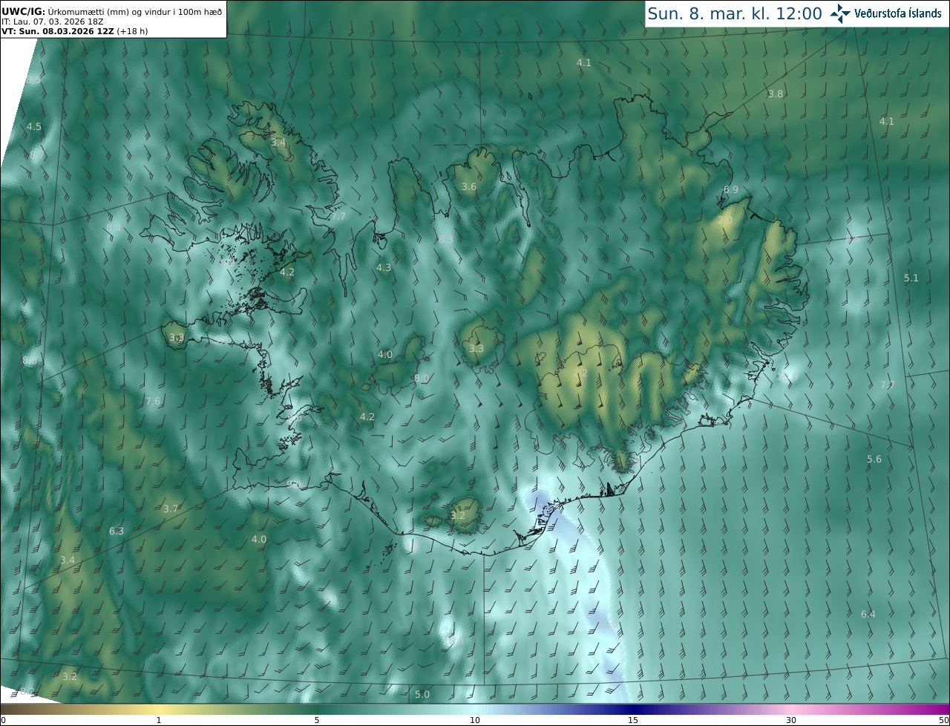
Task: Click the colorbar label '50'
Action: click(x=943, y=720)
